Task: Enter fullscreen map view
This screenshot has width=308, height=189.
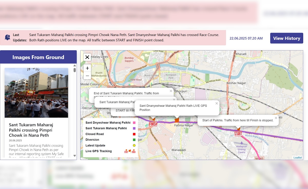Action: [x=87, y=57]
